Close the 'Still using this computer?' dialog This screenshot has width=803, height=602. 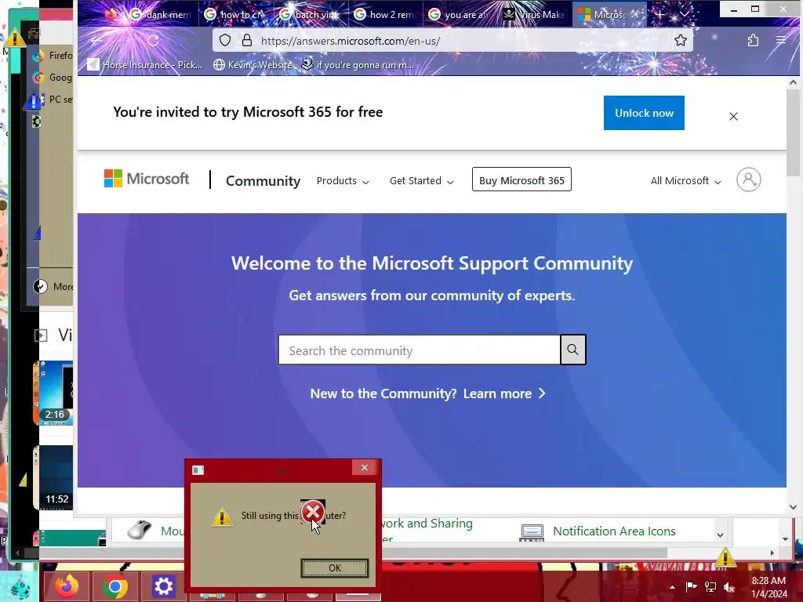364,467
